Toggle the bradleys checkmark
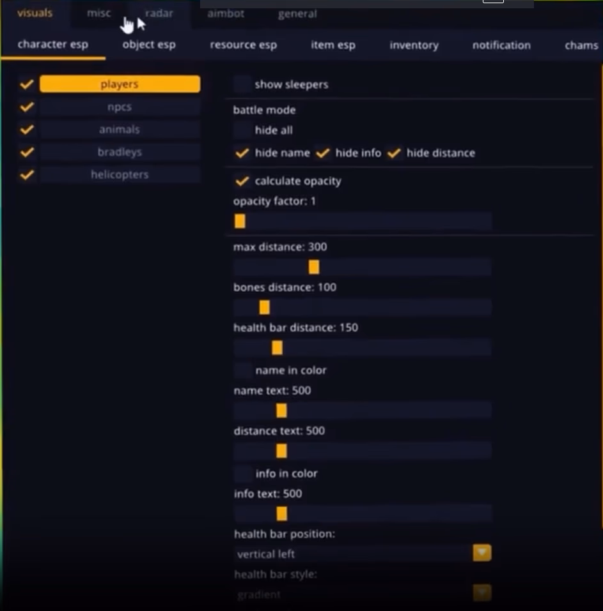Image resolution: width=603 pixels, height=611 pixels. [27, 151]
